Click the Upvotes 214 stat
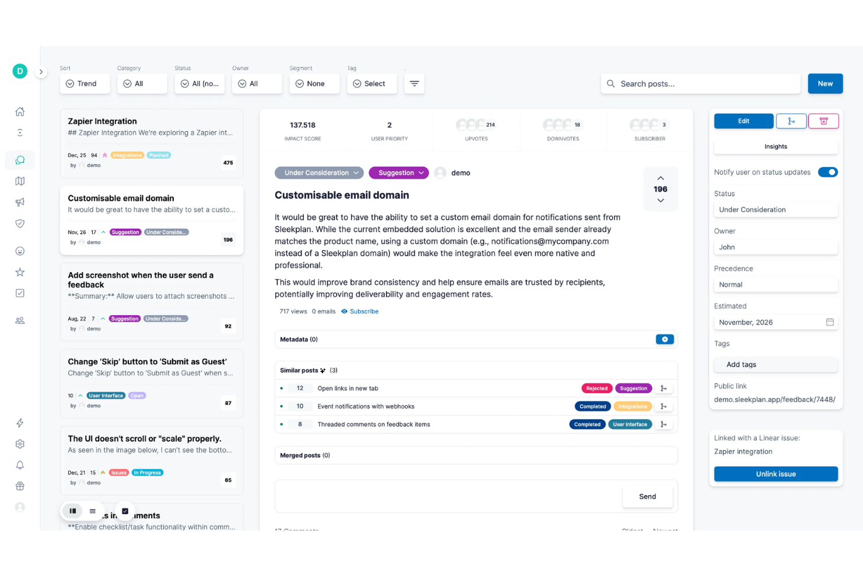The height and width of the screenshot is (576, 863). pyautogui.click(x=476, y=130)
